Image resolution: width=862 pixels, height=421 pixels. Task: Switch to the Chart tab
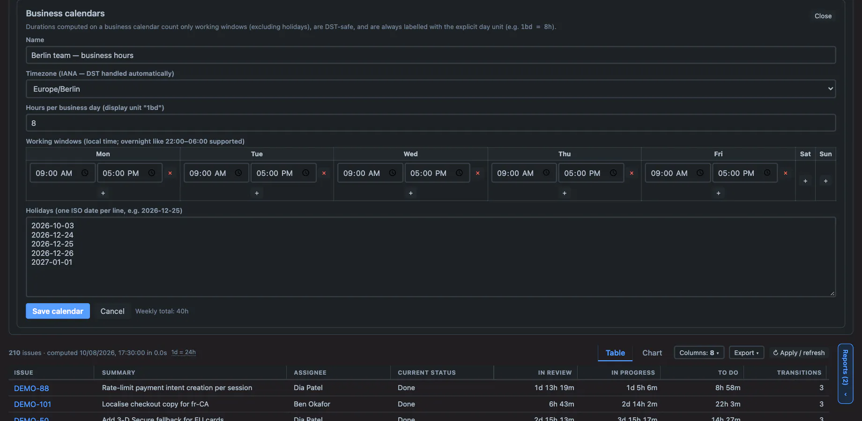(x=652, y=353)
